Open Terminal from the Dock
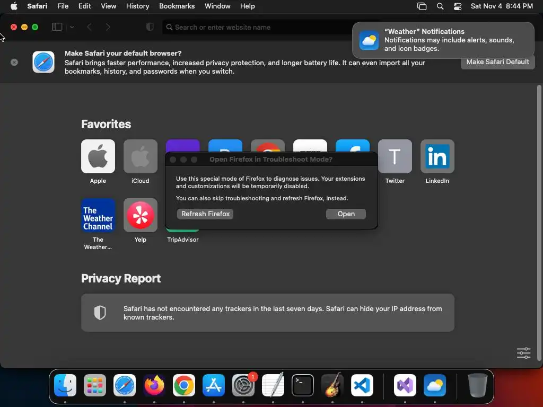This screenshot has height=407, width=543. coord(303,385)
